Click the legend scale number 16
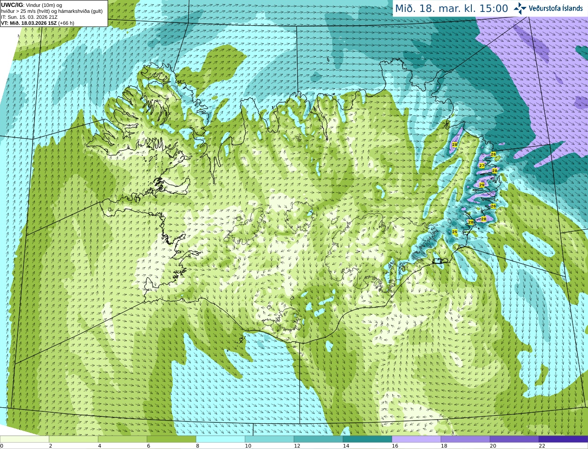 (x=395, y=446)
